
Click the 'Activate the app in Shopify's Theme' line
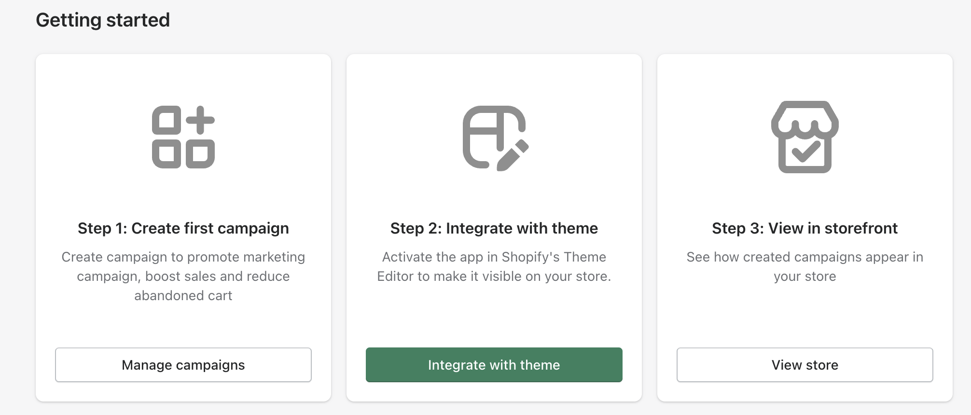(x=494, y=257)
